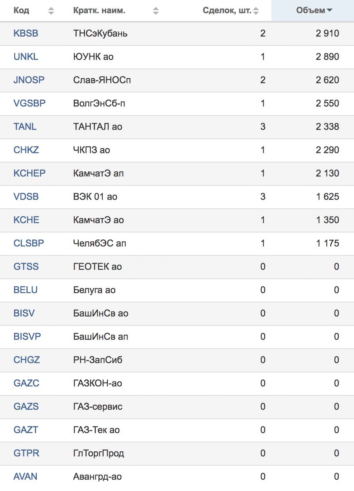The height and width of the screenshot is (491, 354).
Task: Open the AVAN ticker link
Action: (x=26, y=477)
